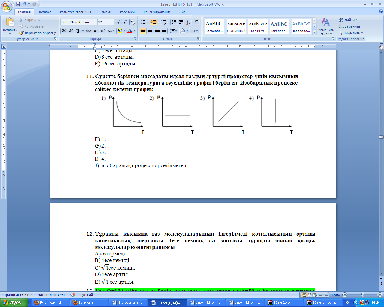Click Format Painter (Формат по образцу)
This screenshot has height=307, width=384.
[37, 33]
